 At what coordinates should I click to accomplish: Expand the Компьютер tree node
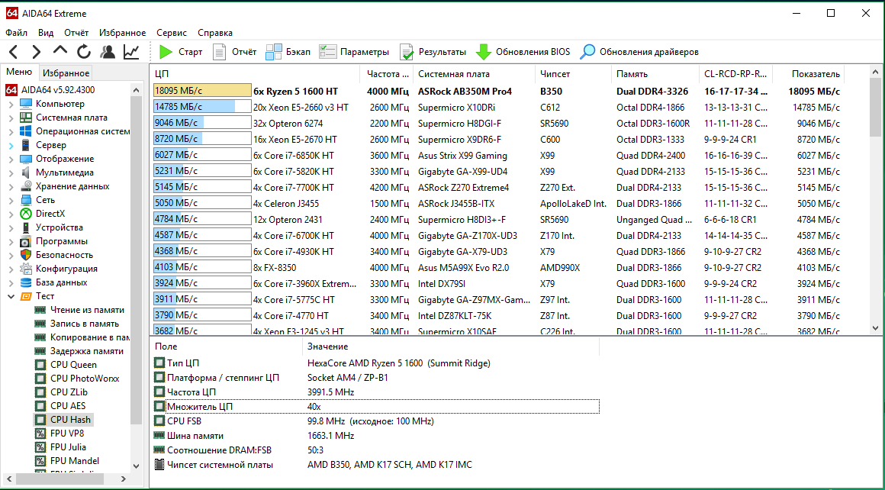[11, 104]
